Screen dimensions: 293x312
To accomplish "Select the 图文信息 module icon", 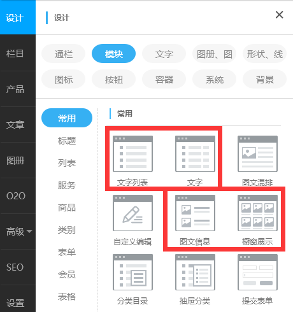I will pos(195,213).
